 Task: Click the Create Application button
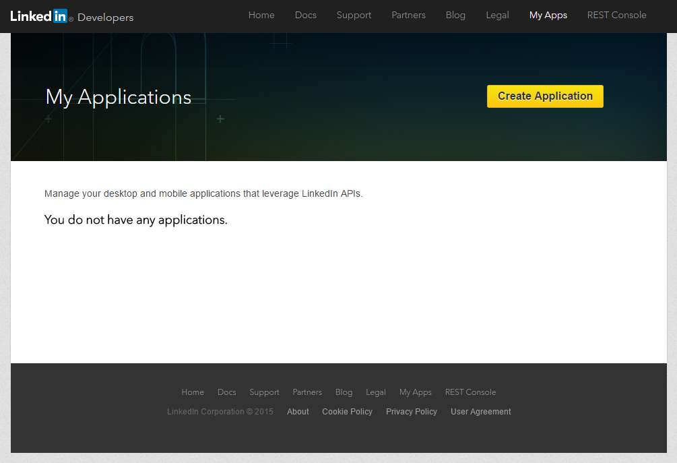(545, 96)
